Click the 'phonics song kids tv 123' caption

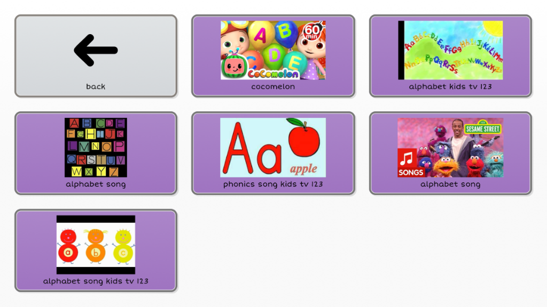273,184
